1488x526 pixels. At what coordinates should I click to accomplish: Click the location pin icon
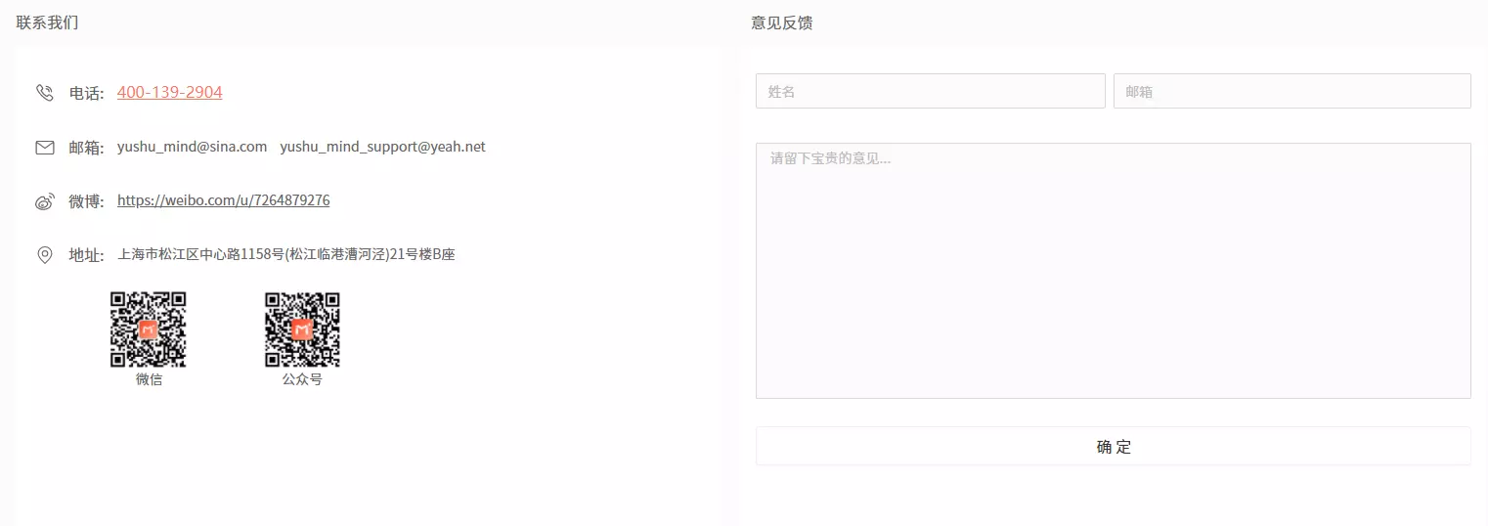tap(44, 255)
